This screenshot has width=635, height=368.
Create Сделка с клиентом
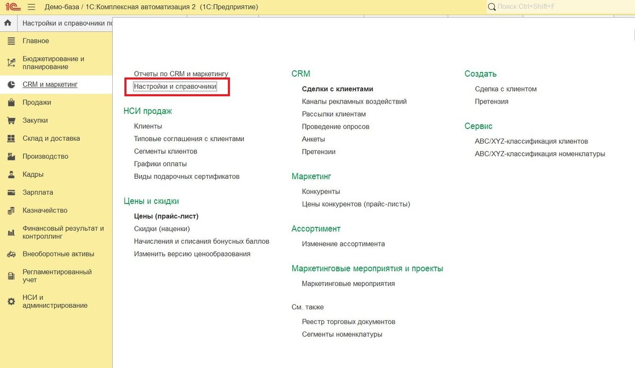506,89
